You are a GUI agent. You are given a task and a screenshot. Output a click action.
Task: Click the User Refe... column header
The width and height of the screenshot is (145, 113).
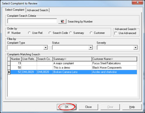(29, 59)
